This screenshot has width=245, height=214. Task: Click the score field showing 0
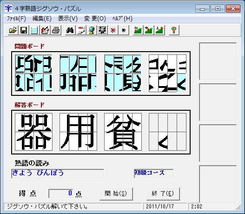[x=60, y=194]
